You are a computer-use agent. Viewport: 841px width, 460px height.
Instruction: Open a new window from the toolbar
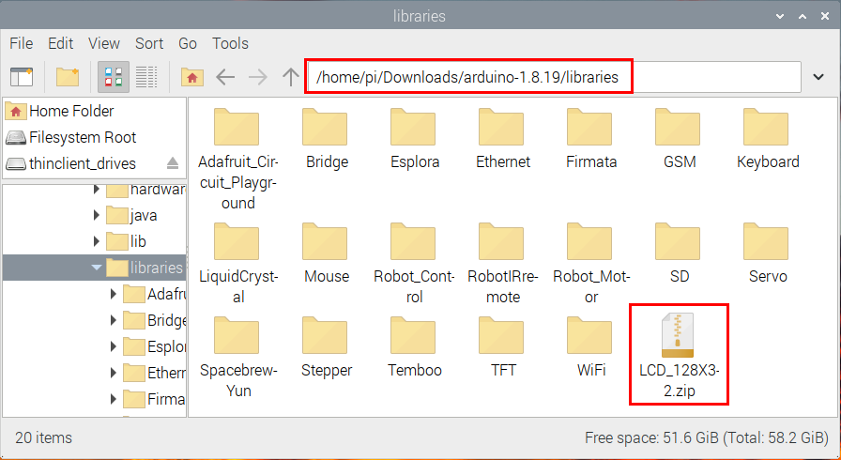tap(21, 76)
